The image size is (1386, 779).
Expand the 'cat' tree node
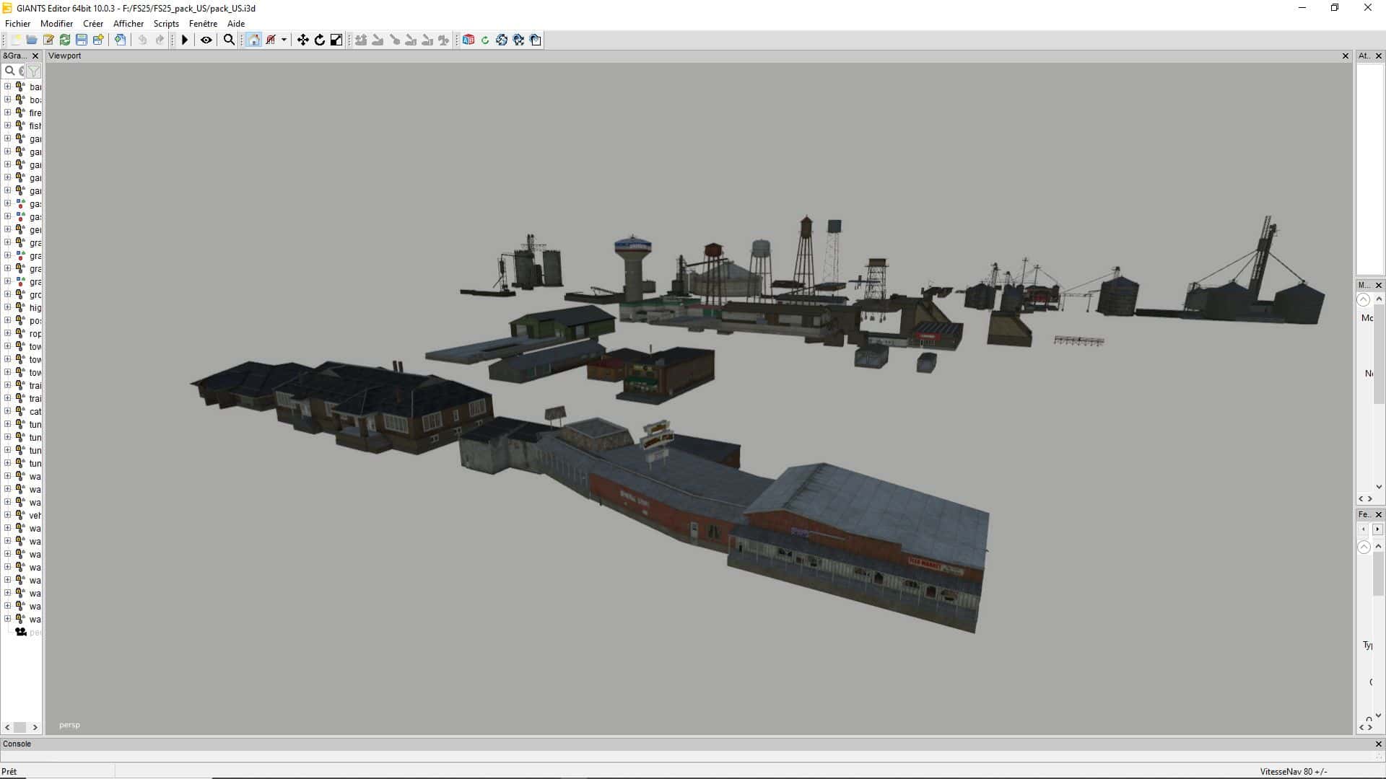(x=7, y=411)
